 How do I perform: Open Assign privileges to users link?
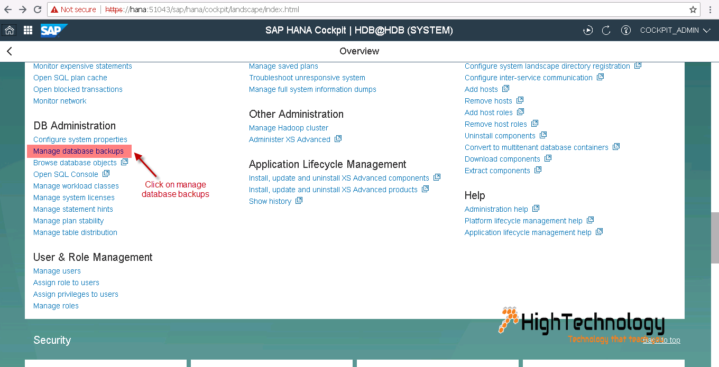(x=76, y=294)
